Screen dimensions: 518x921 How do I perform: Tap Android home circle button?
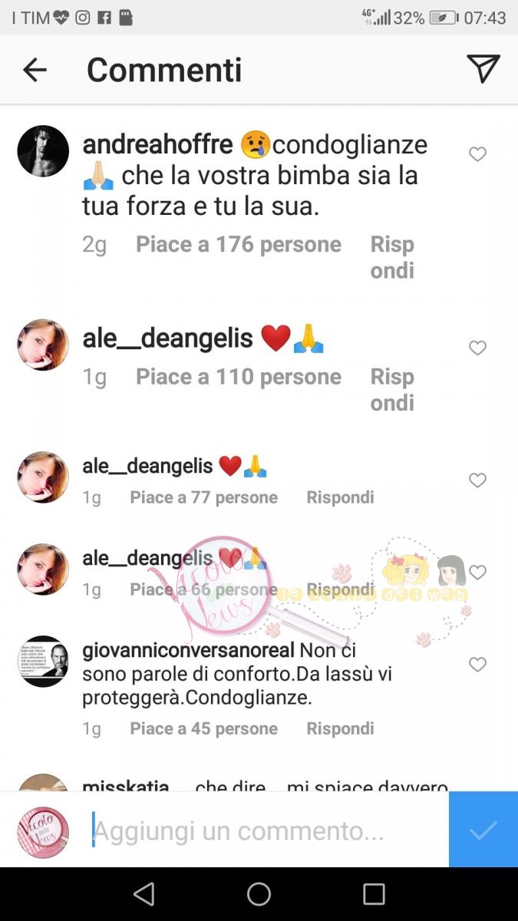[x=259, y=894]
